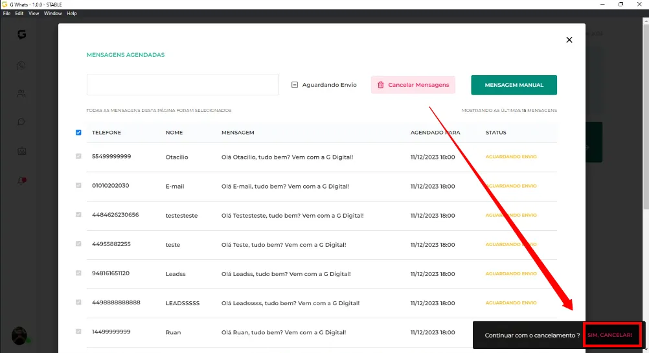
Task: Uncheck the row checkbox for 01010202030
Action: coord(78,185)
